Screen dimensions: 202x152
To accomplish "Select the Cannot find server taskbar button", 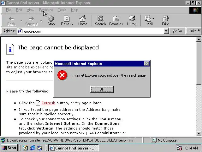I will coord(74,148).
